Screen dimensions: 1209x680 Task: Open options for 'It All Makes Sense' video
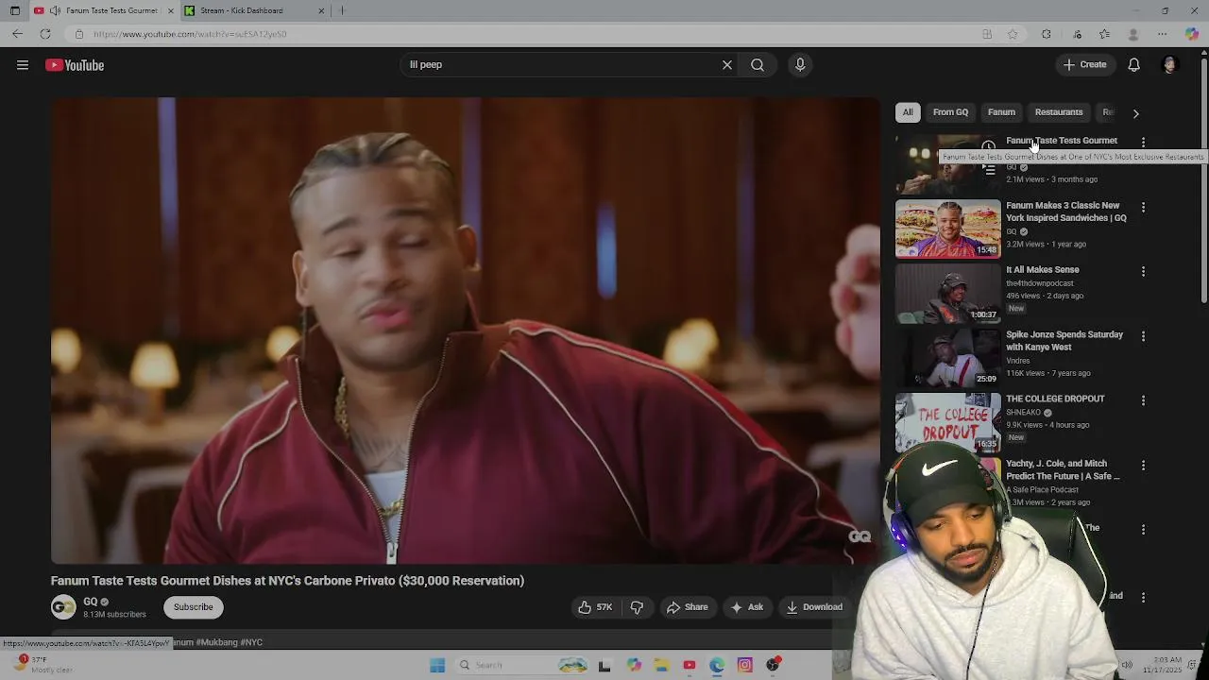click(1143, 271)
